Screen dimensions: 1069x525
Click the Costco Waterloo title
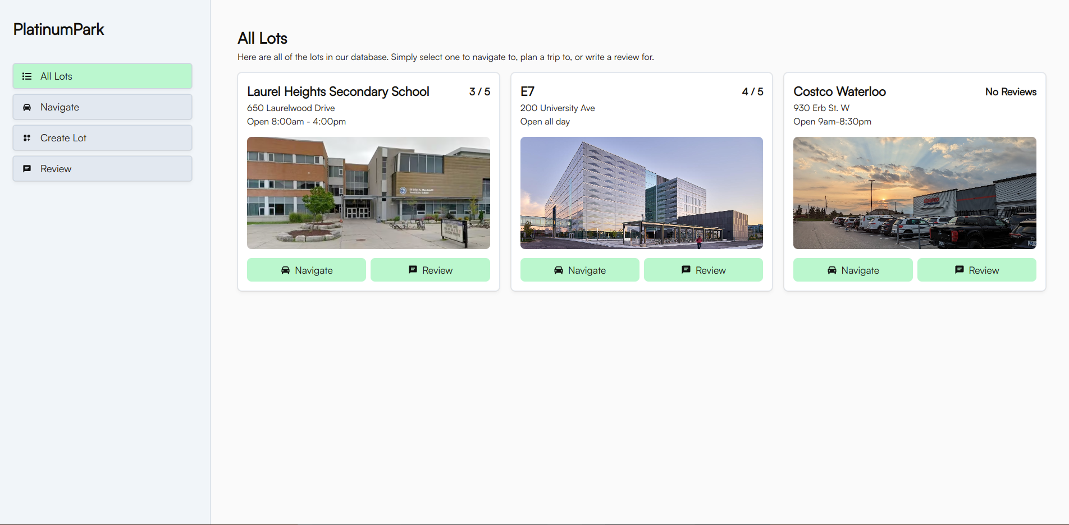[x=839, y=91]
